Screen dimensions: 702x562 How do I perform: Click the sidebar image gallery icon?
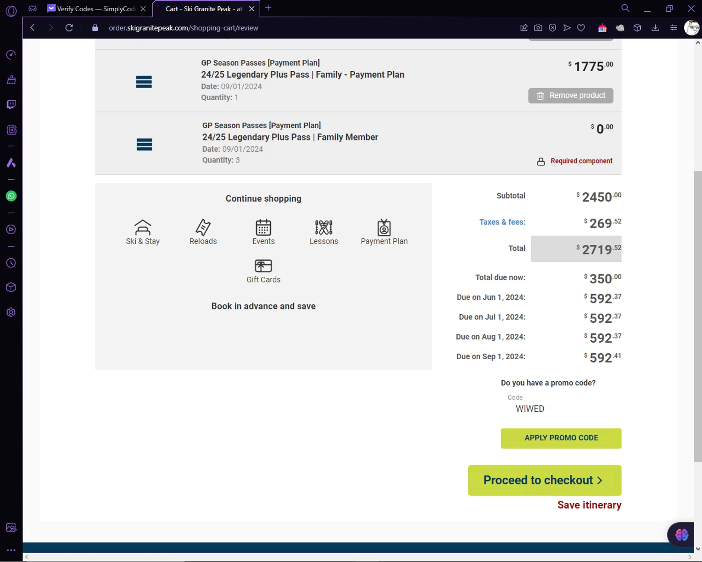11,527
